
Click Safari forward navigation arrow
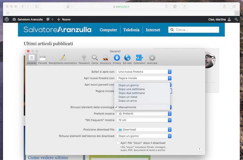[28, 6]
